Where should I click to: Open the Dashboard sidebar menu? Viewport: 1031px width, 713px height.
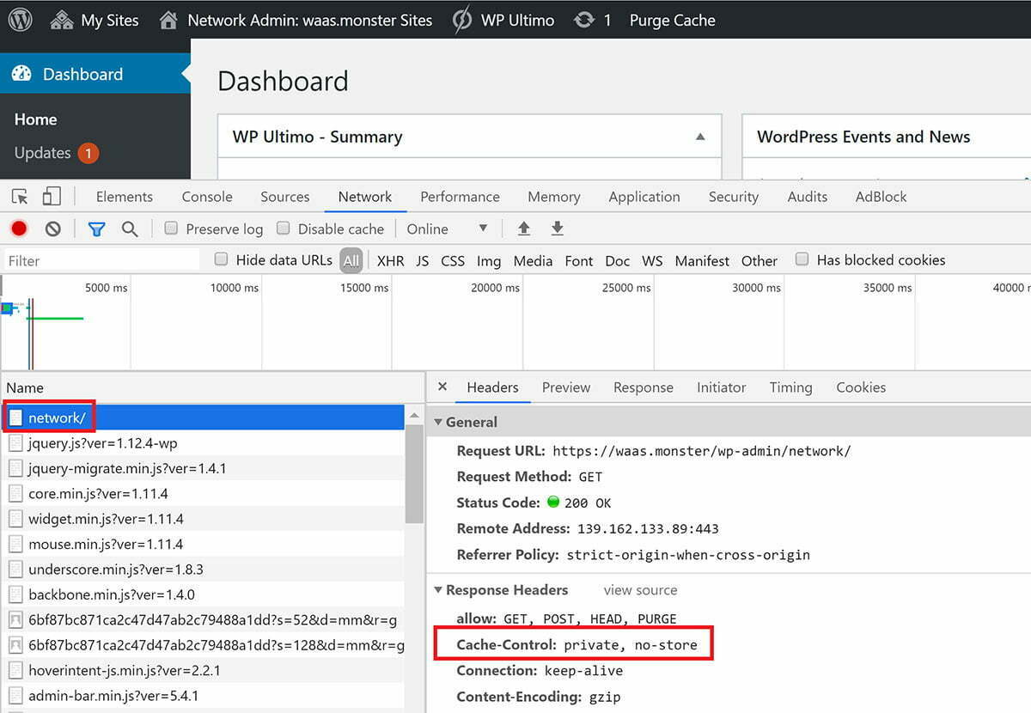pyautogui.click(x=95, y=74)
